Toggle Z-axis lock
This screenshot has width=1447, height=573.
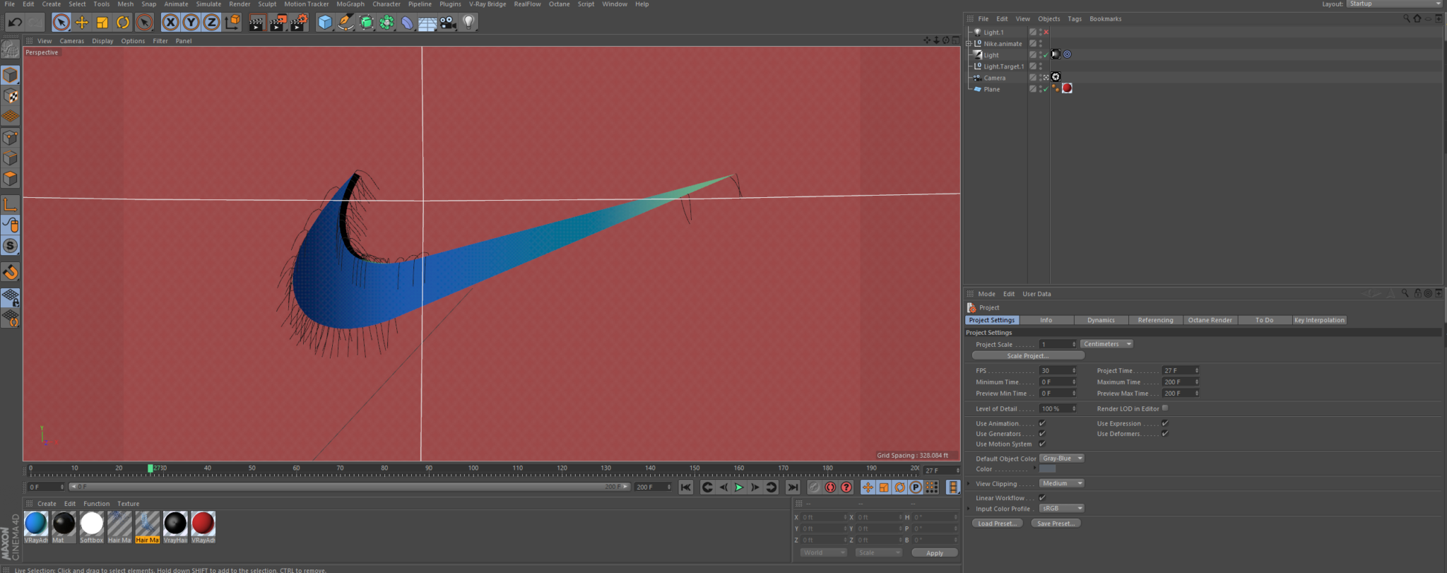[x=211, y=23]
